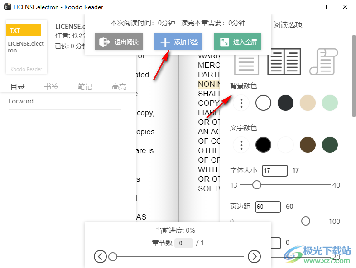The image size is (356, 268).
Task: Click the Add Bookmark (添加书签) button
Action: (178, 42)
